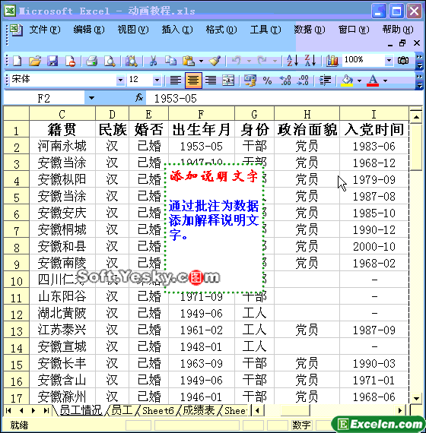Select cell with 1987-09 in column I

[374, 330]
